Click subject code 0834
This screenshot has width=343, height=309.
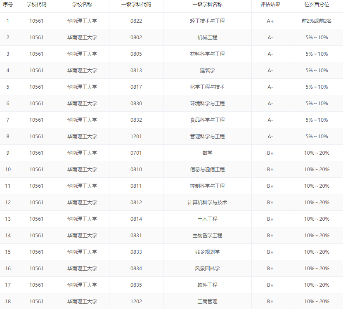[x=136, y=269]
